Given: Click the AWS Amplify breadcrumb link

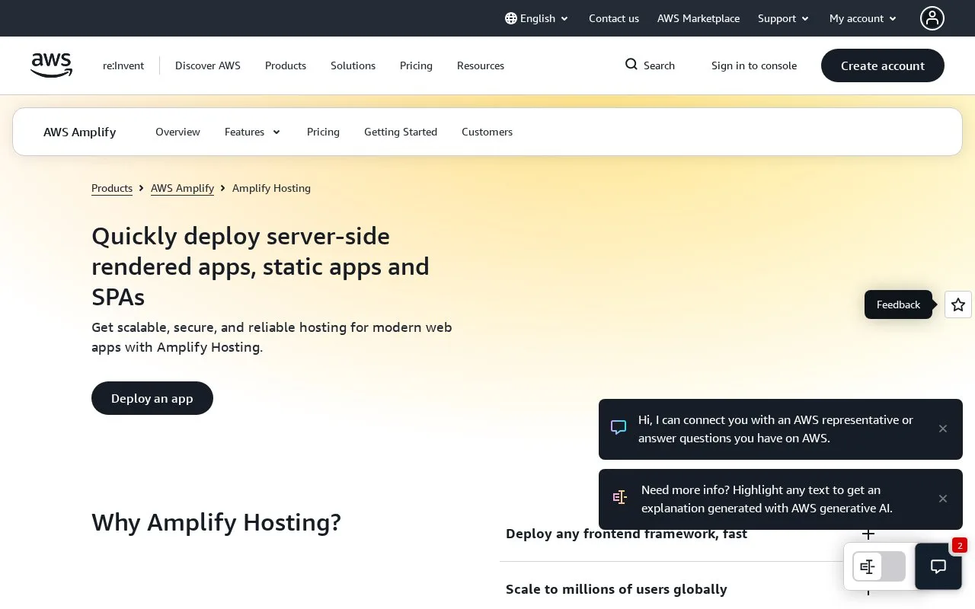Looking at the screenshot, I should pyautogui.click(x=182, y=188).
